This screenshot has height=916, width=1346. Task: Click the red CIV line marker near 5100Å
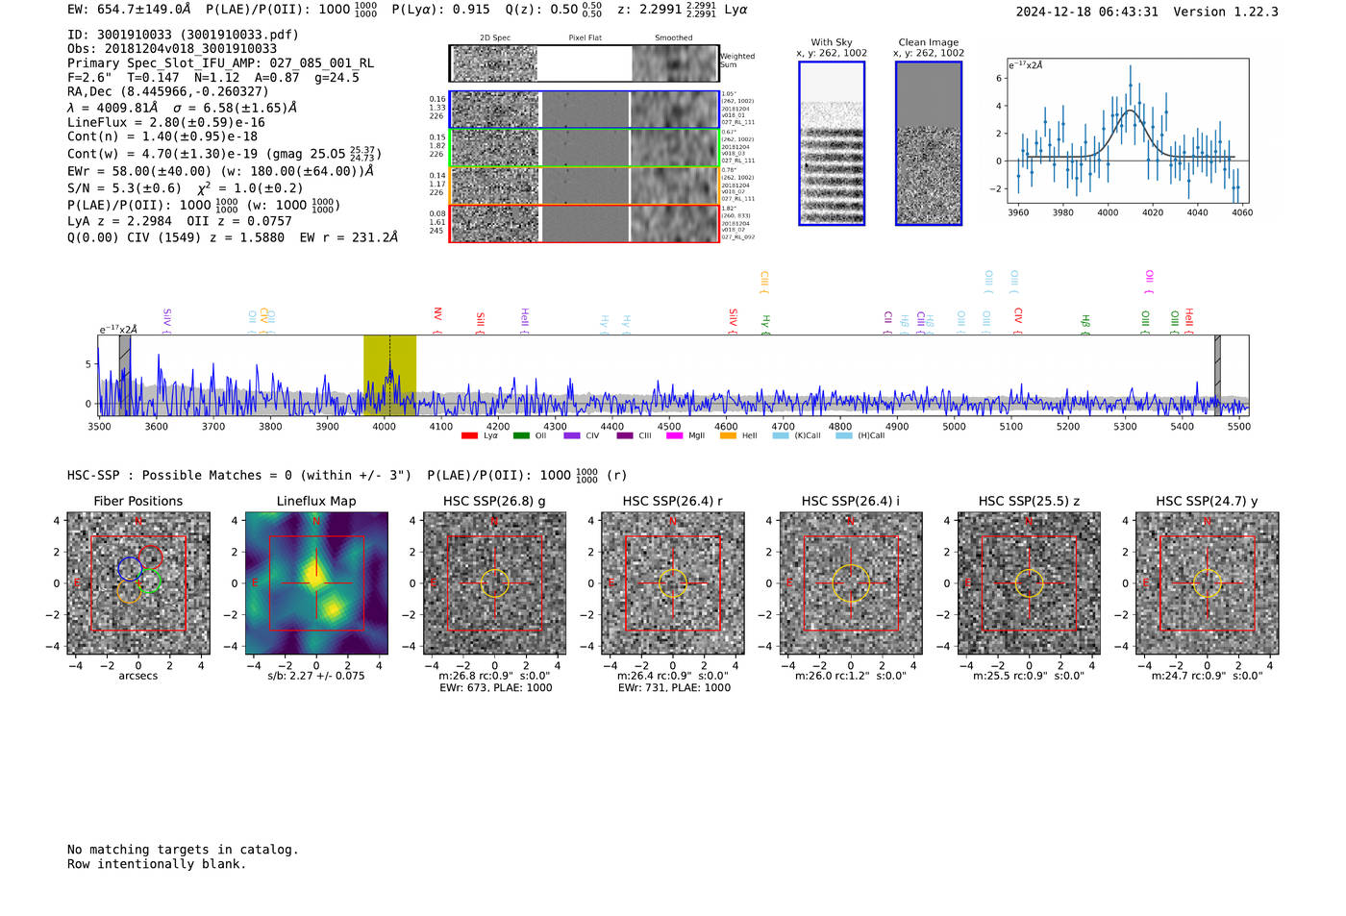[x=1018, y=321]
